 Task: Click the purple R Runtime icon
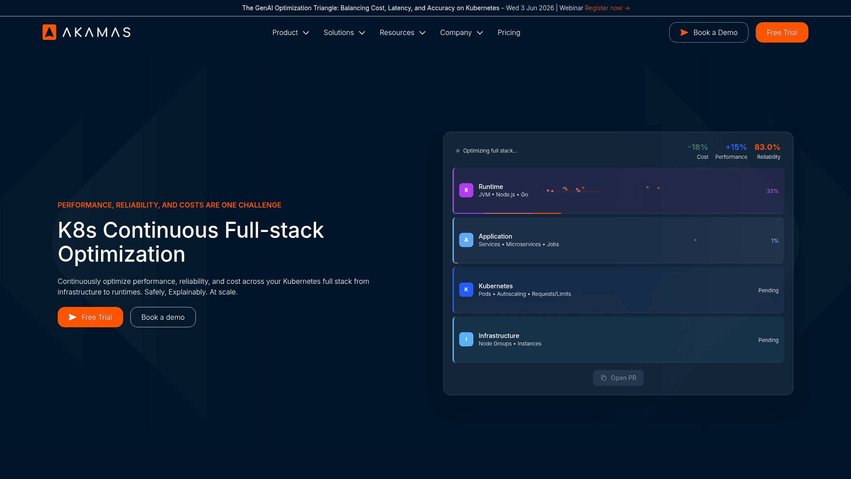pyautogui.click(x=466, y=190)
